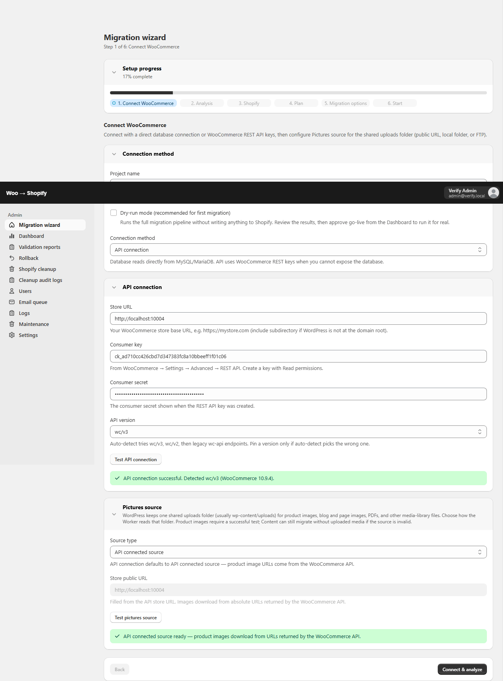Viewport: 503px width, 681px height.
Task: Click the Dashboard bar chart icon
Action: click(12, 236)
